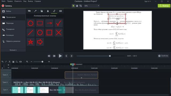Open the Переходы transitions tab
Image resolution: width=171 pixels, height=96 pixels.
coord(13,23)
